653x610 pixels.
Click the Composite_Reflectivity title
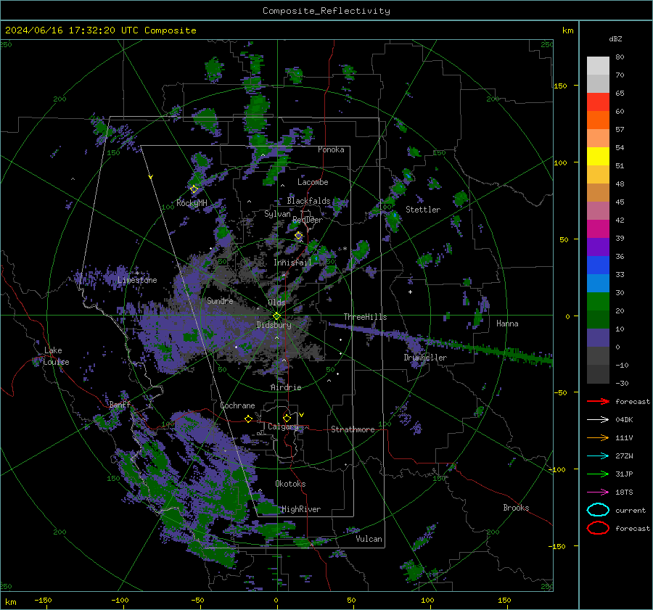(326, 11)
